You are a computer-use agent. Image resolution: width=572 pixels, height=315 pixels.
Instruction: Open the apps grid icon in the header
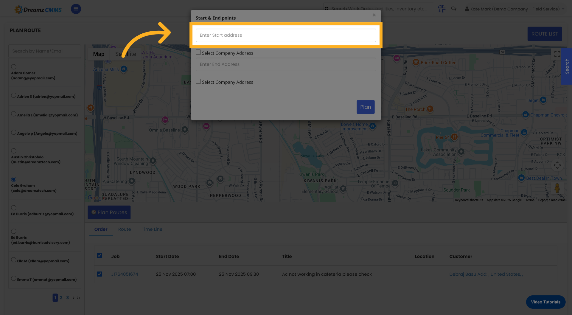tap(442, 9)
